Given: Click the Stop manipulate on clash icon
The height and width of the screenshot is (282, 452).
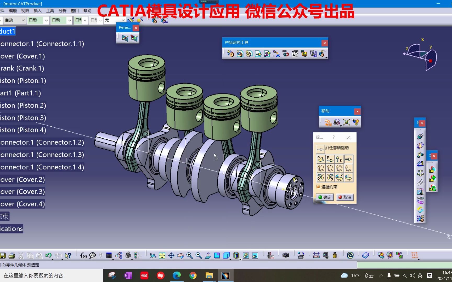Looking at the screenshot, I should click(355, 122).
